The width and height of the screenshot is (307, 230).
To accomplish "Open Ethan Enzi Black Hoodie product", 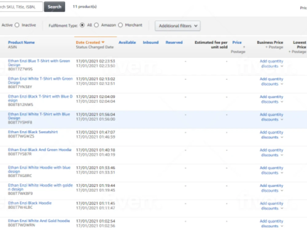I will pyautogui.click(x=30, y=203).
